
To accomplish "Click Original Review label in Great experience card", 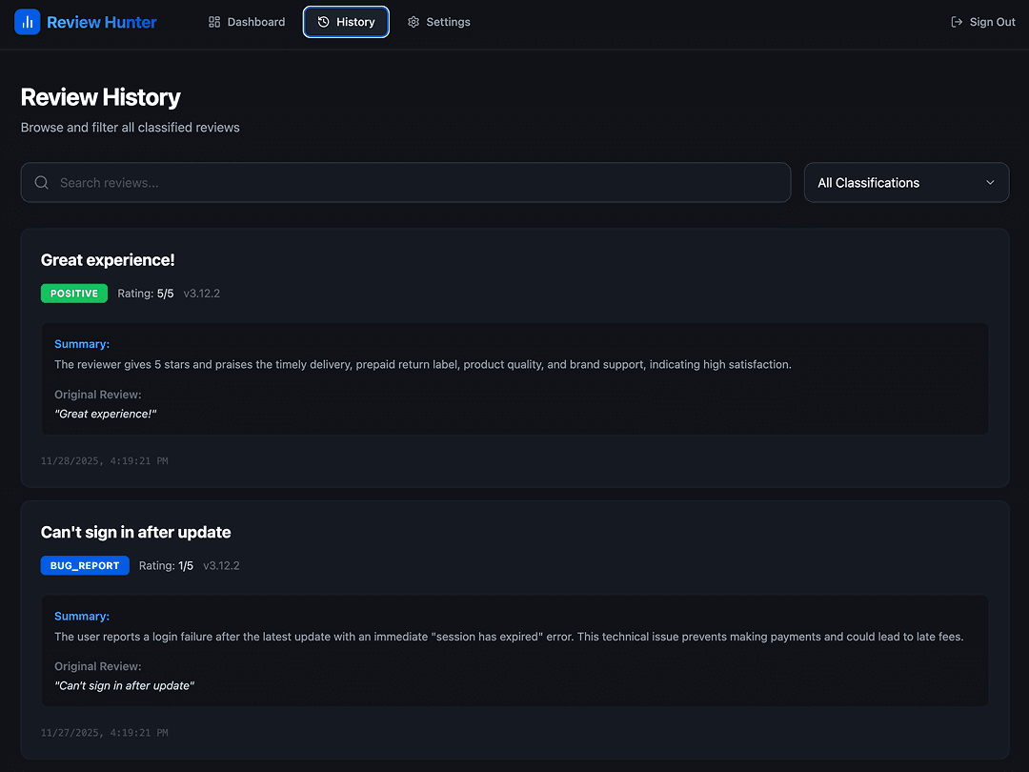I will coord(98,395).
